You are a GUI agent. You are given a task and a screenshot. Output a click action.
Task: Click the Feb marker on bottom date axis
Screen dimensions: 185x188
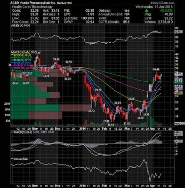tap(105, 186)
